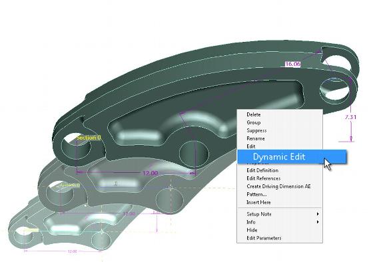This screenshot has height=262, width=373.
Task: Open Edit Parameters
Action: click(x=264, y=238)
